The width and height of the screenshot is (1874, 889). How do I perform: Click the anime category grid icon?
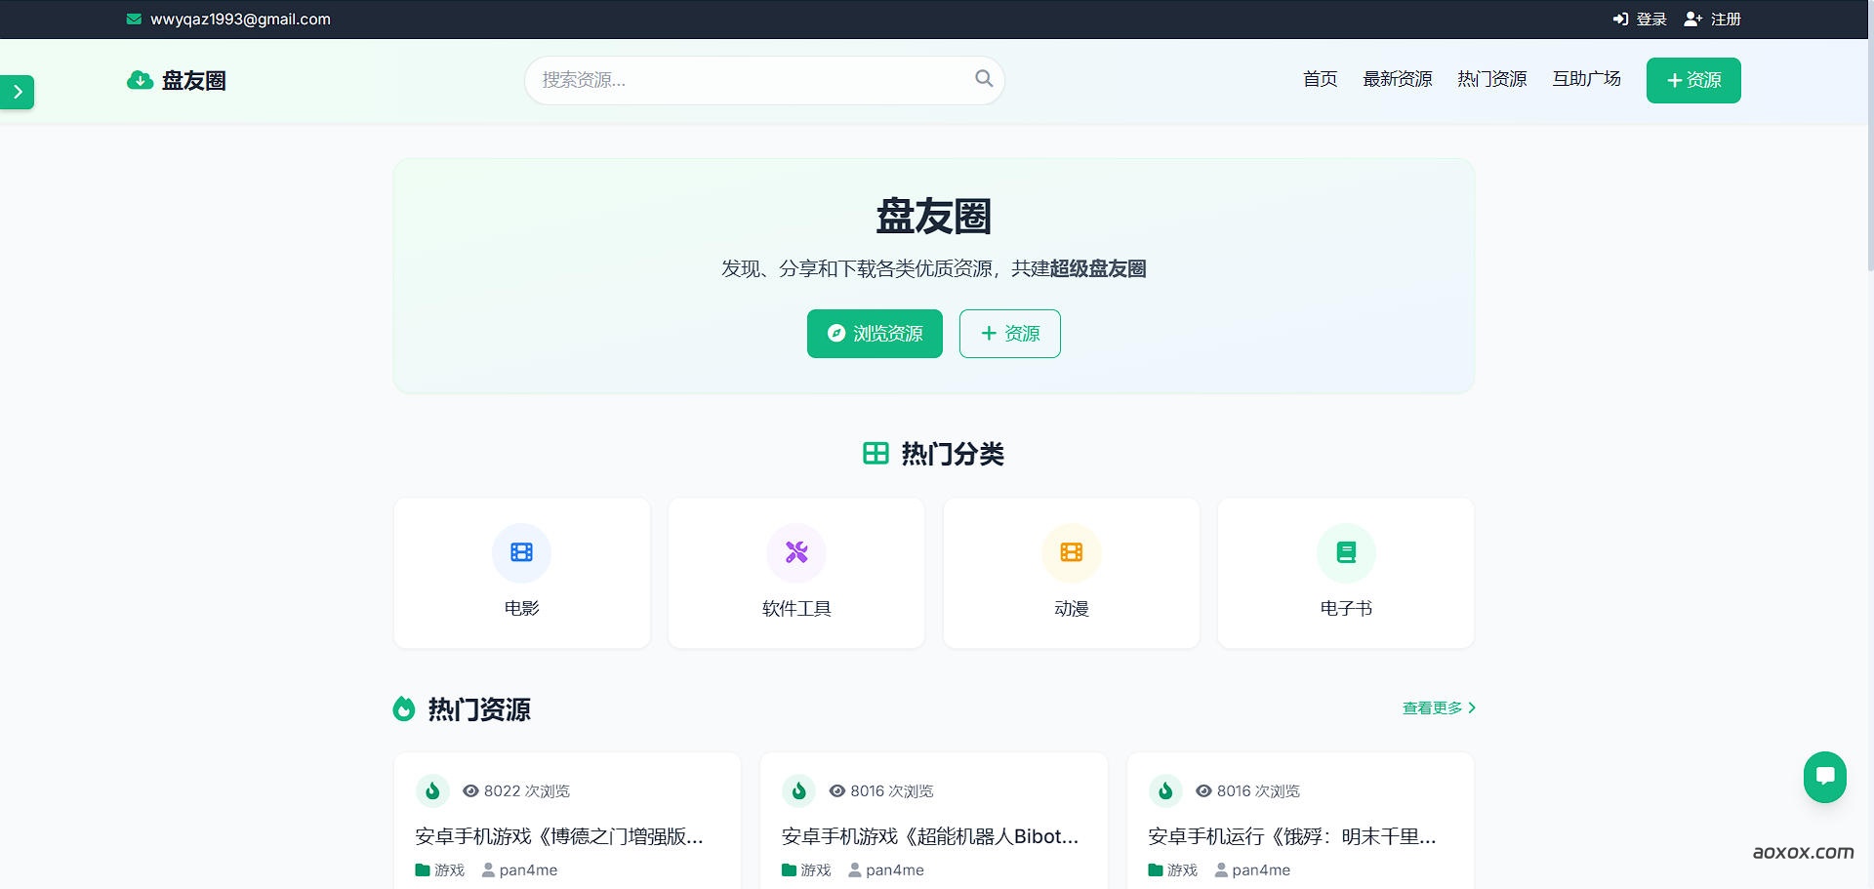tap(1071, 552)
